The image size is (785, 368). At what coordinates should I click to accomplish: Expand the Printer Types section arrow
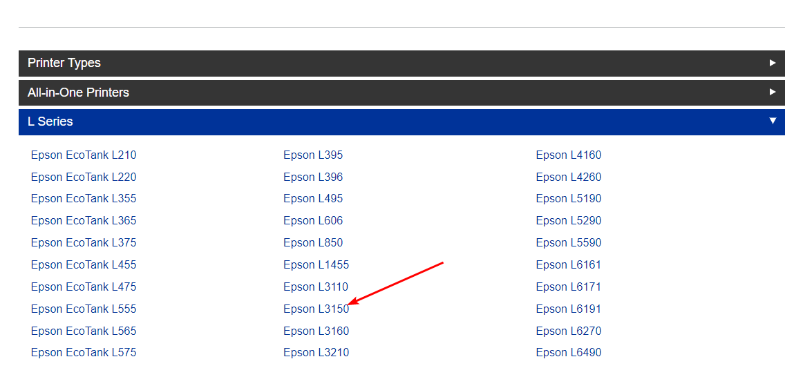[x=773, y=63]
